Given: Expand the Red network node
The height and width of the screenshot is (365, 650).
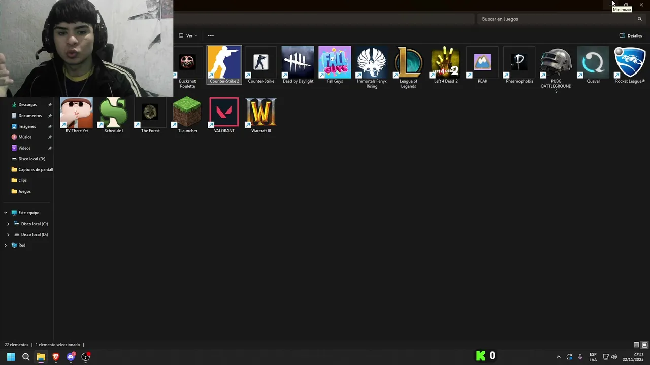Looking at the screenshot, I should [6, 245].
